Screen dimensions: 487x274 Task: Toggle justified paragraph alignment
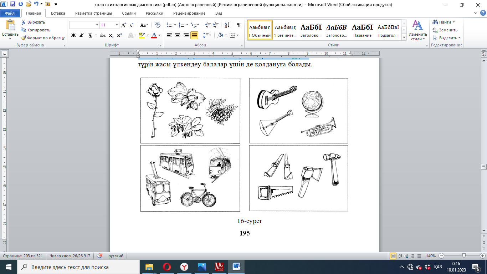click(x=194, y=35)
